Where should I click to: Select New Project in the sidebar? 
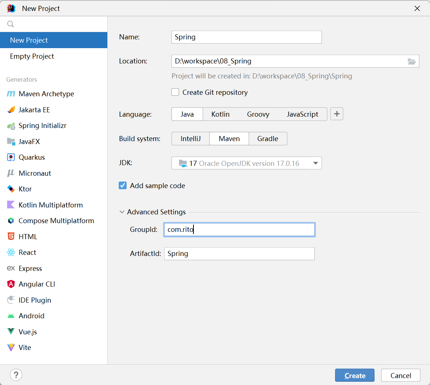54,40
